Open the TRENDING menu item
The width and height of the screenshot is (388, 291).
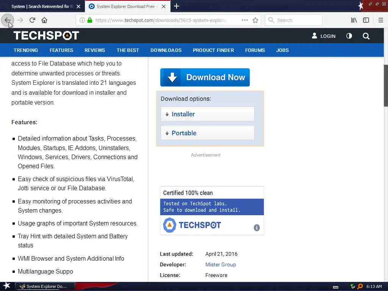pyautogui.click(x=26, y=50)
